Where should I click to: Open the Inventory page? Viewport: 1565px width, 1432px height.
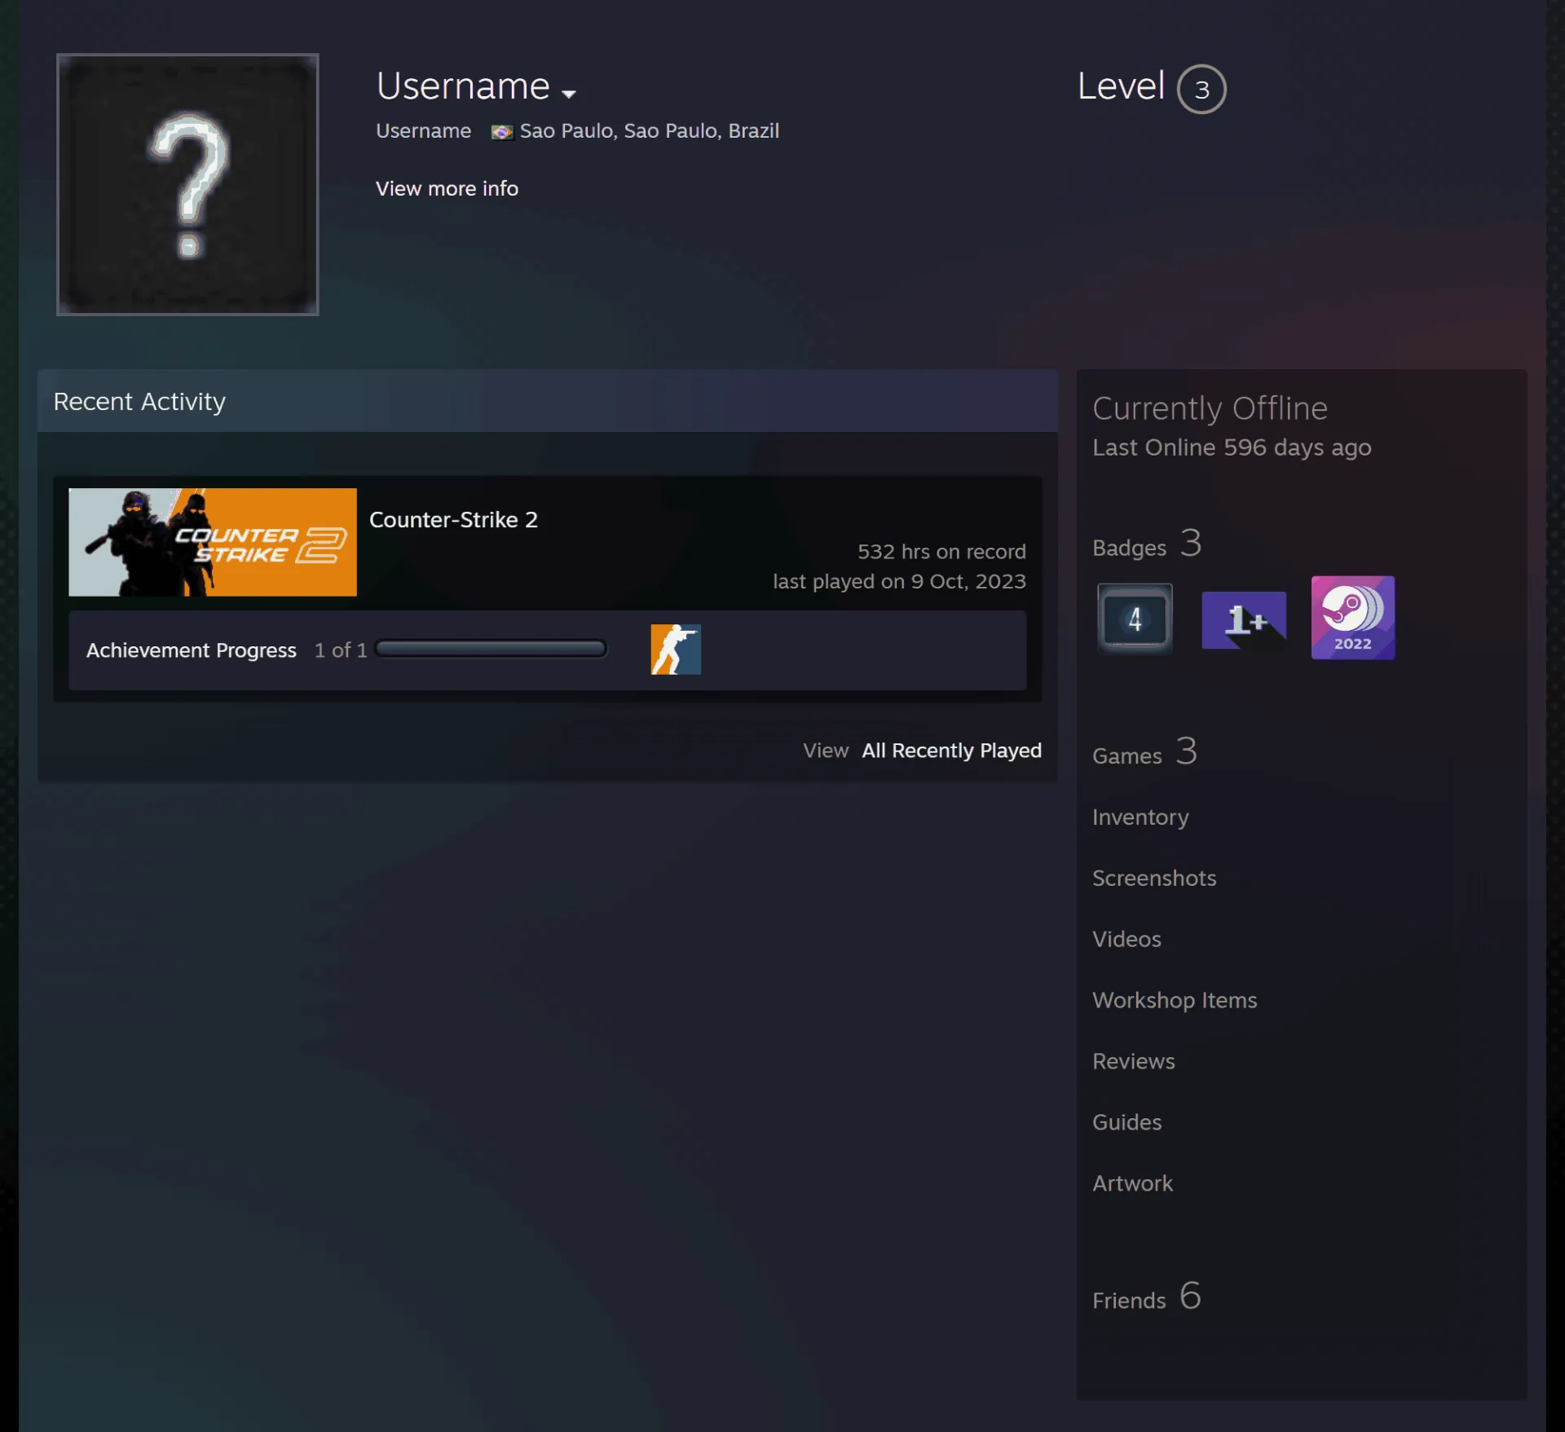1140,817
